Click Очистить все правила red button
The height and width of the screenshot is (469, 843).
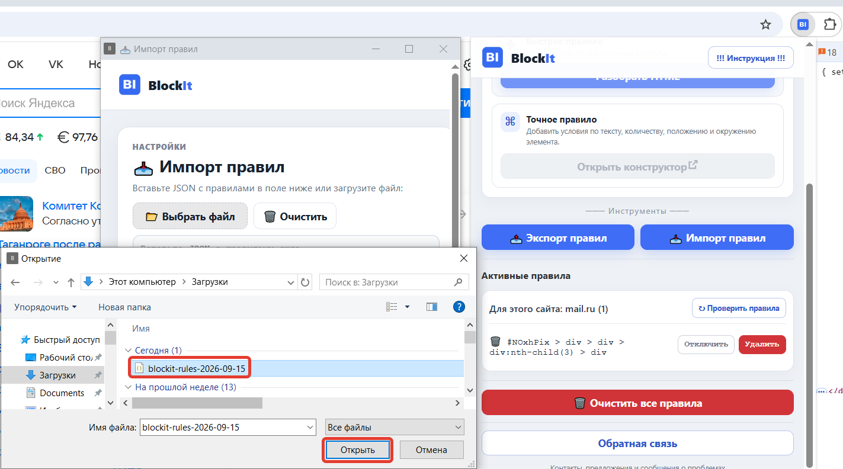[637, 403]
